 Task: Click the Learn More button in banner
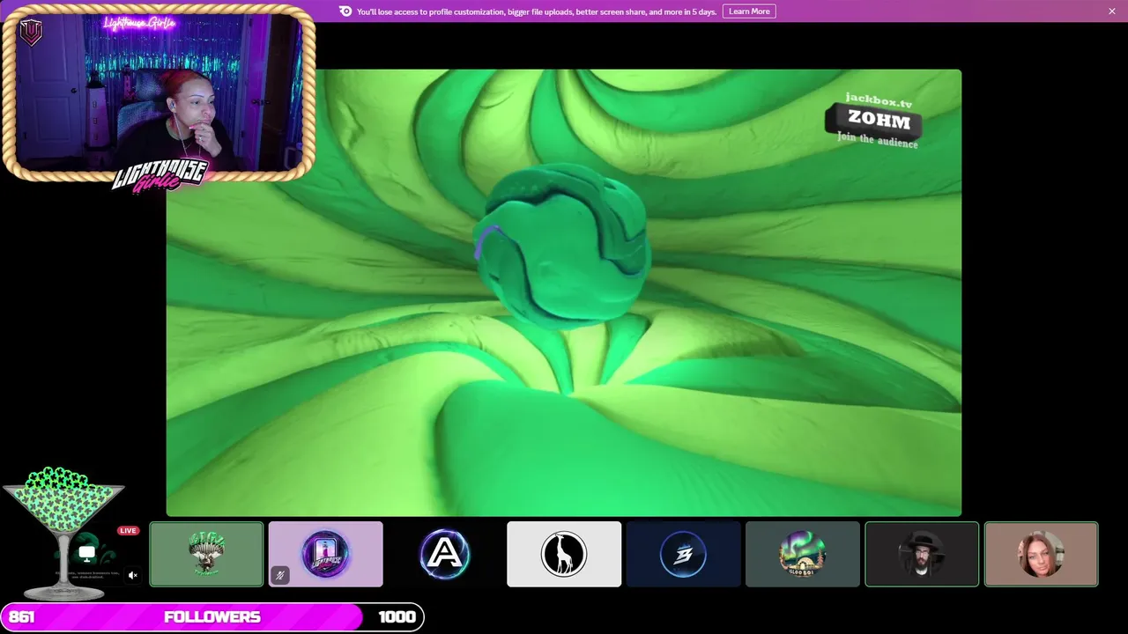(x=749, y=11)
